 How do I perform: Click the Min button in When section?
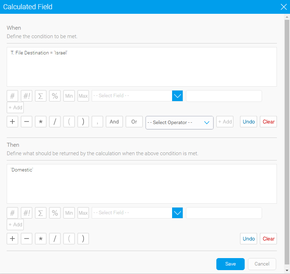tap(69, 96)
